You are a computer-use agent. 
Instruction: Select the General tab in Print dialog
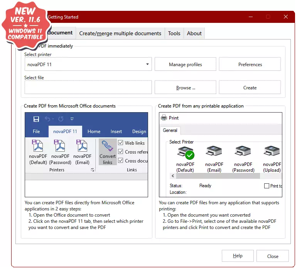coord(170,131)
